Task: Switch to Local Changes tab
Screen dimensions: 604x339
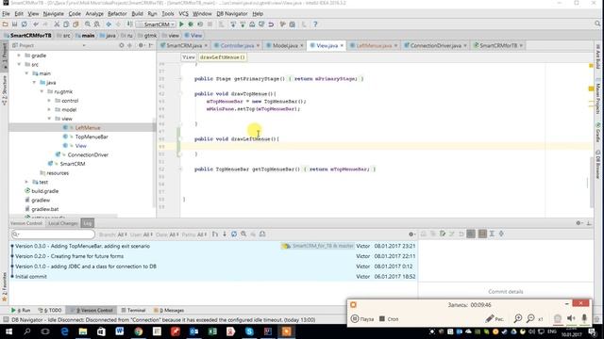Action: pyautogui.click(x=63, y=223)
